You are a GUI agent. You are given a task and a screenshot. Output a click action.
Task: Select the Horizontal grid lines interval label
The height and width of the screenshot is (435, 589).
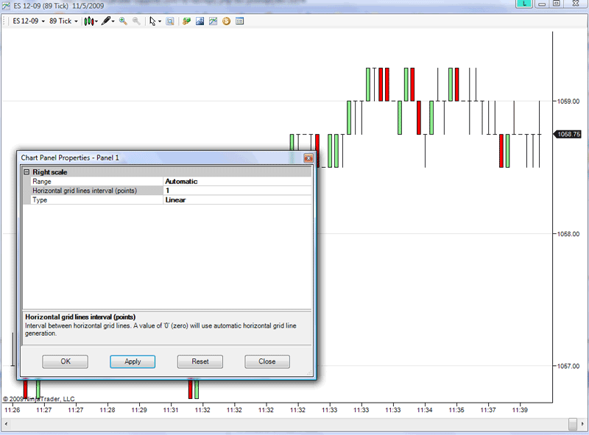pos(97,191)
